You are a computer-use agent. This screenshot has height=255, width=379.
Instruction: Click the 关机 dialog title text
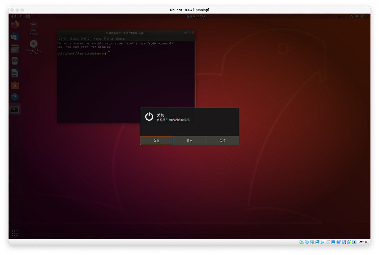(x=160, y=115)
